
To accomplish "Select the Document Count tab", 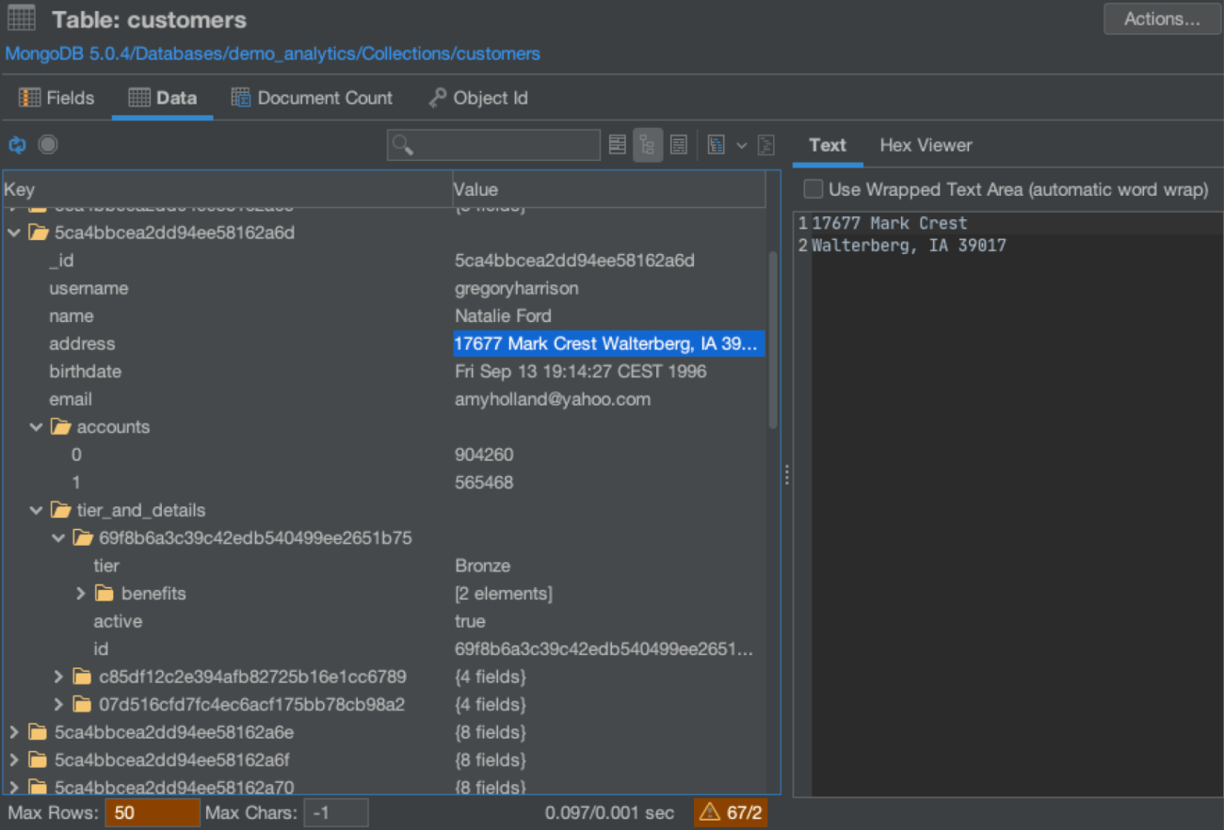I will pyautogui.click(x=312, y=97).
